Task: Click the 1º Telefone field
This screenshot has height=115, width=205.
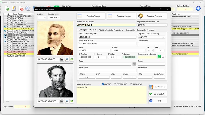Action: click(85, 57)
